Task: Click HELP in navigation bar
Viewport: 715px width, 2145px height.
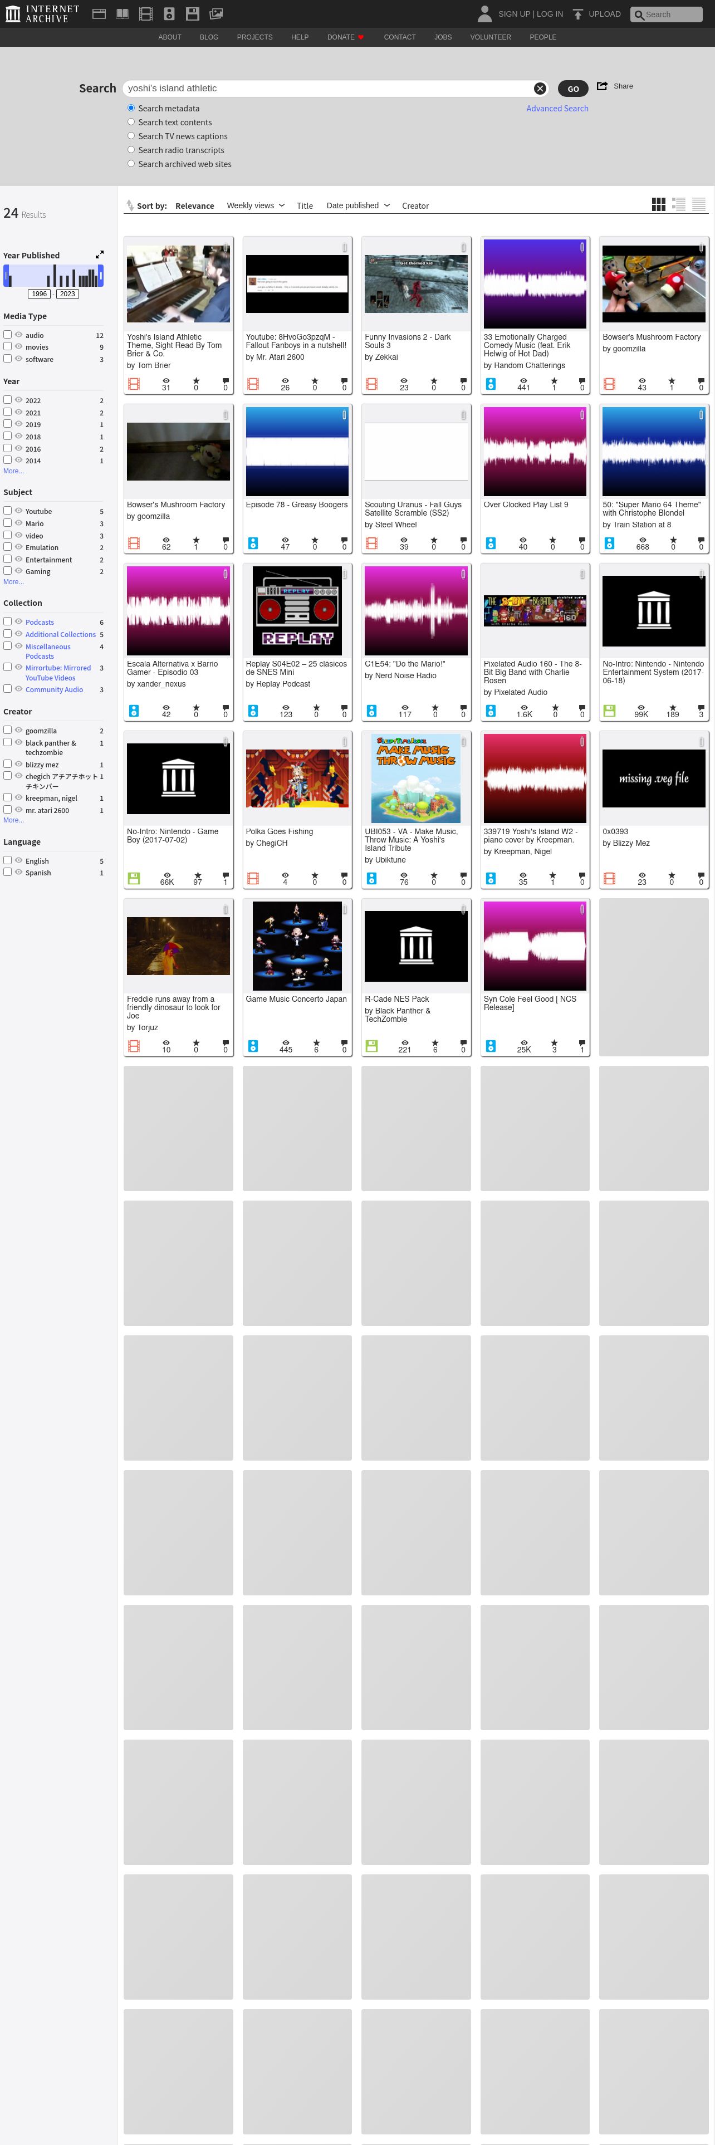Action: tap(300, 37)
